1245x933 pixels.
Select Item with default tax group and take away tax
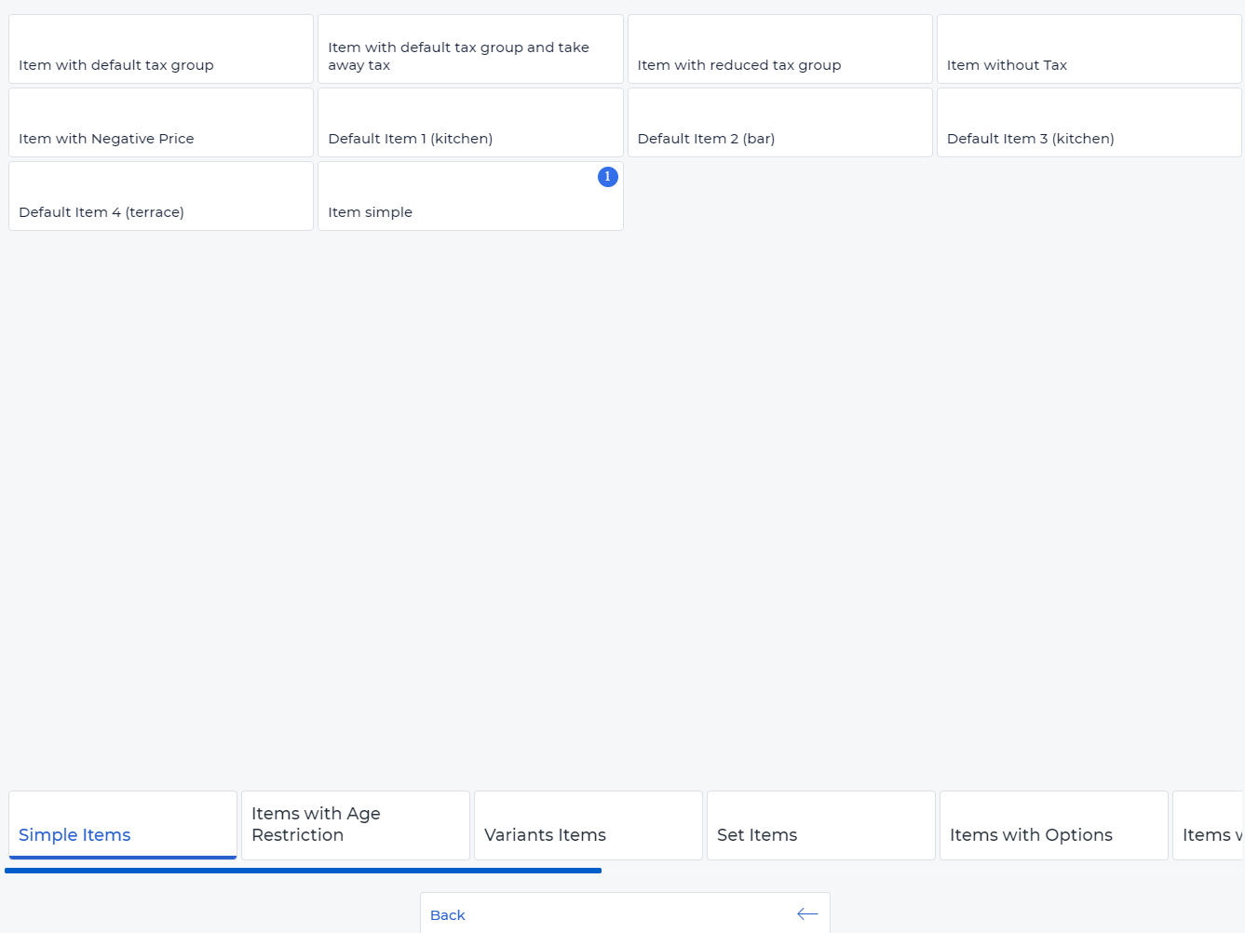(x=470, y=49)
